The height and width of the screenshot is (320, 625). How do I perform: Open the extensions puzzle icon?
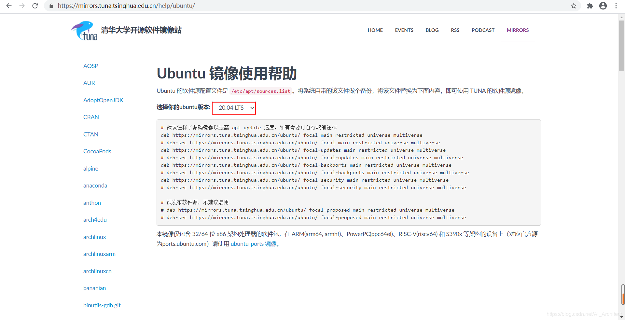click(590, 6)
